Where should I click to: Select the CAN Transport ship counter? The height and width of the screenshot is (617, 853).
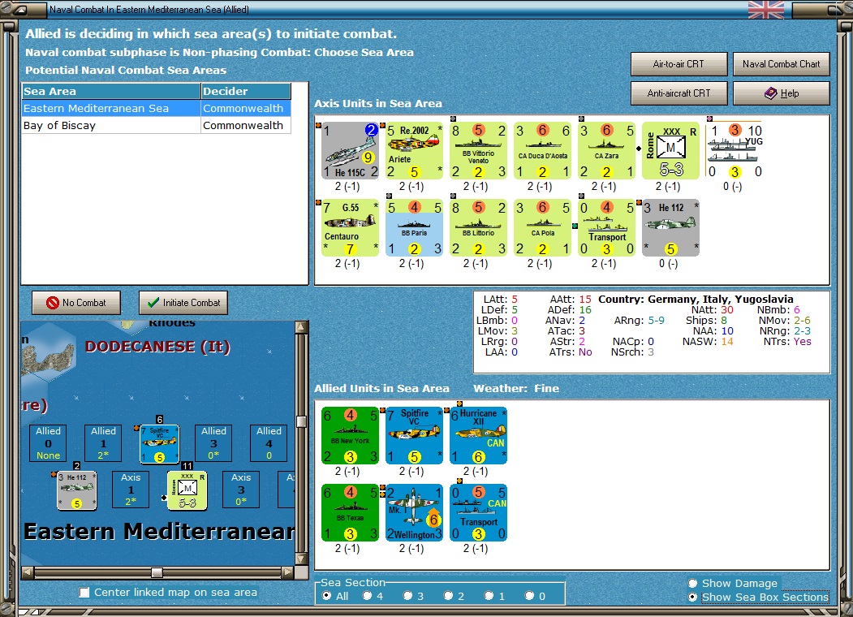click(478, 512)
